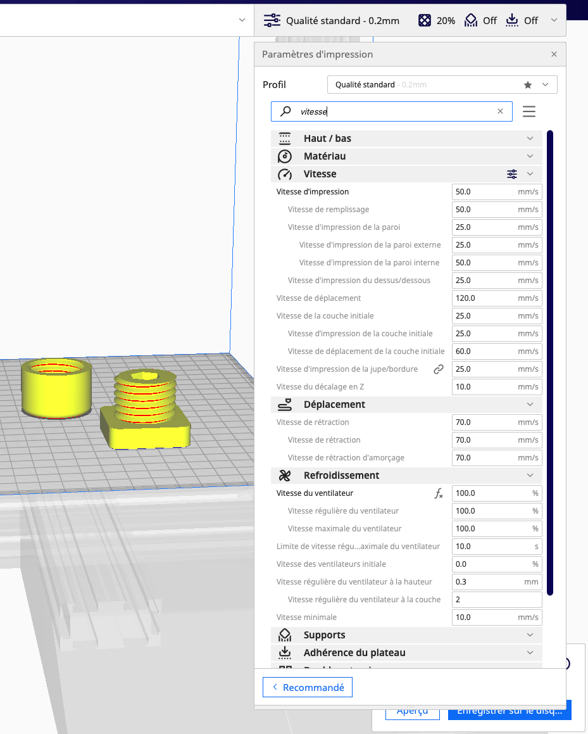Click the Haut / bas section label
This screenshot has width=588, height=734.
pos(327,139)
